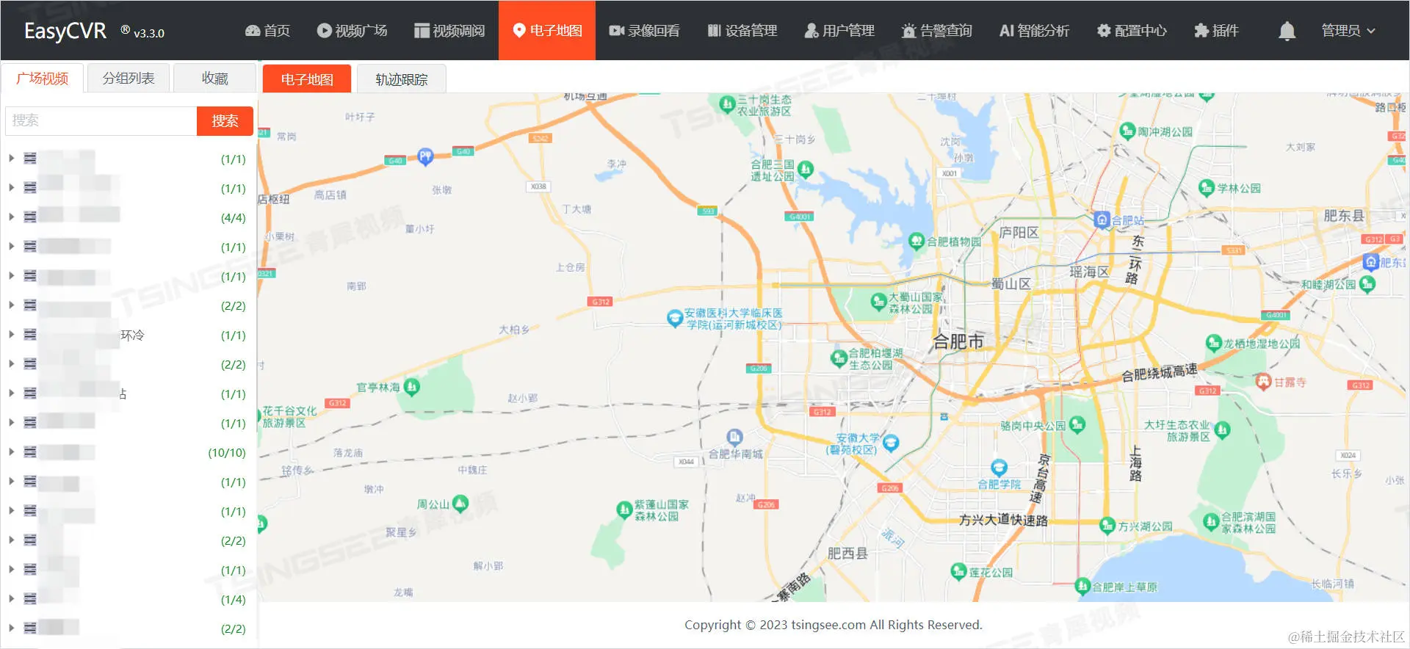Click the device icon of the 环冷 row
Viewport: 1410px width, 649px height.
coord(30,334)
